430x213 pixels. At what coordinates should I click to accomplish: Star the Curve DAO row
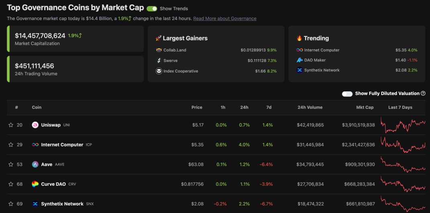point(11,184)
